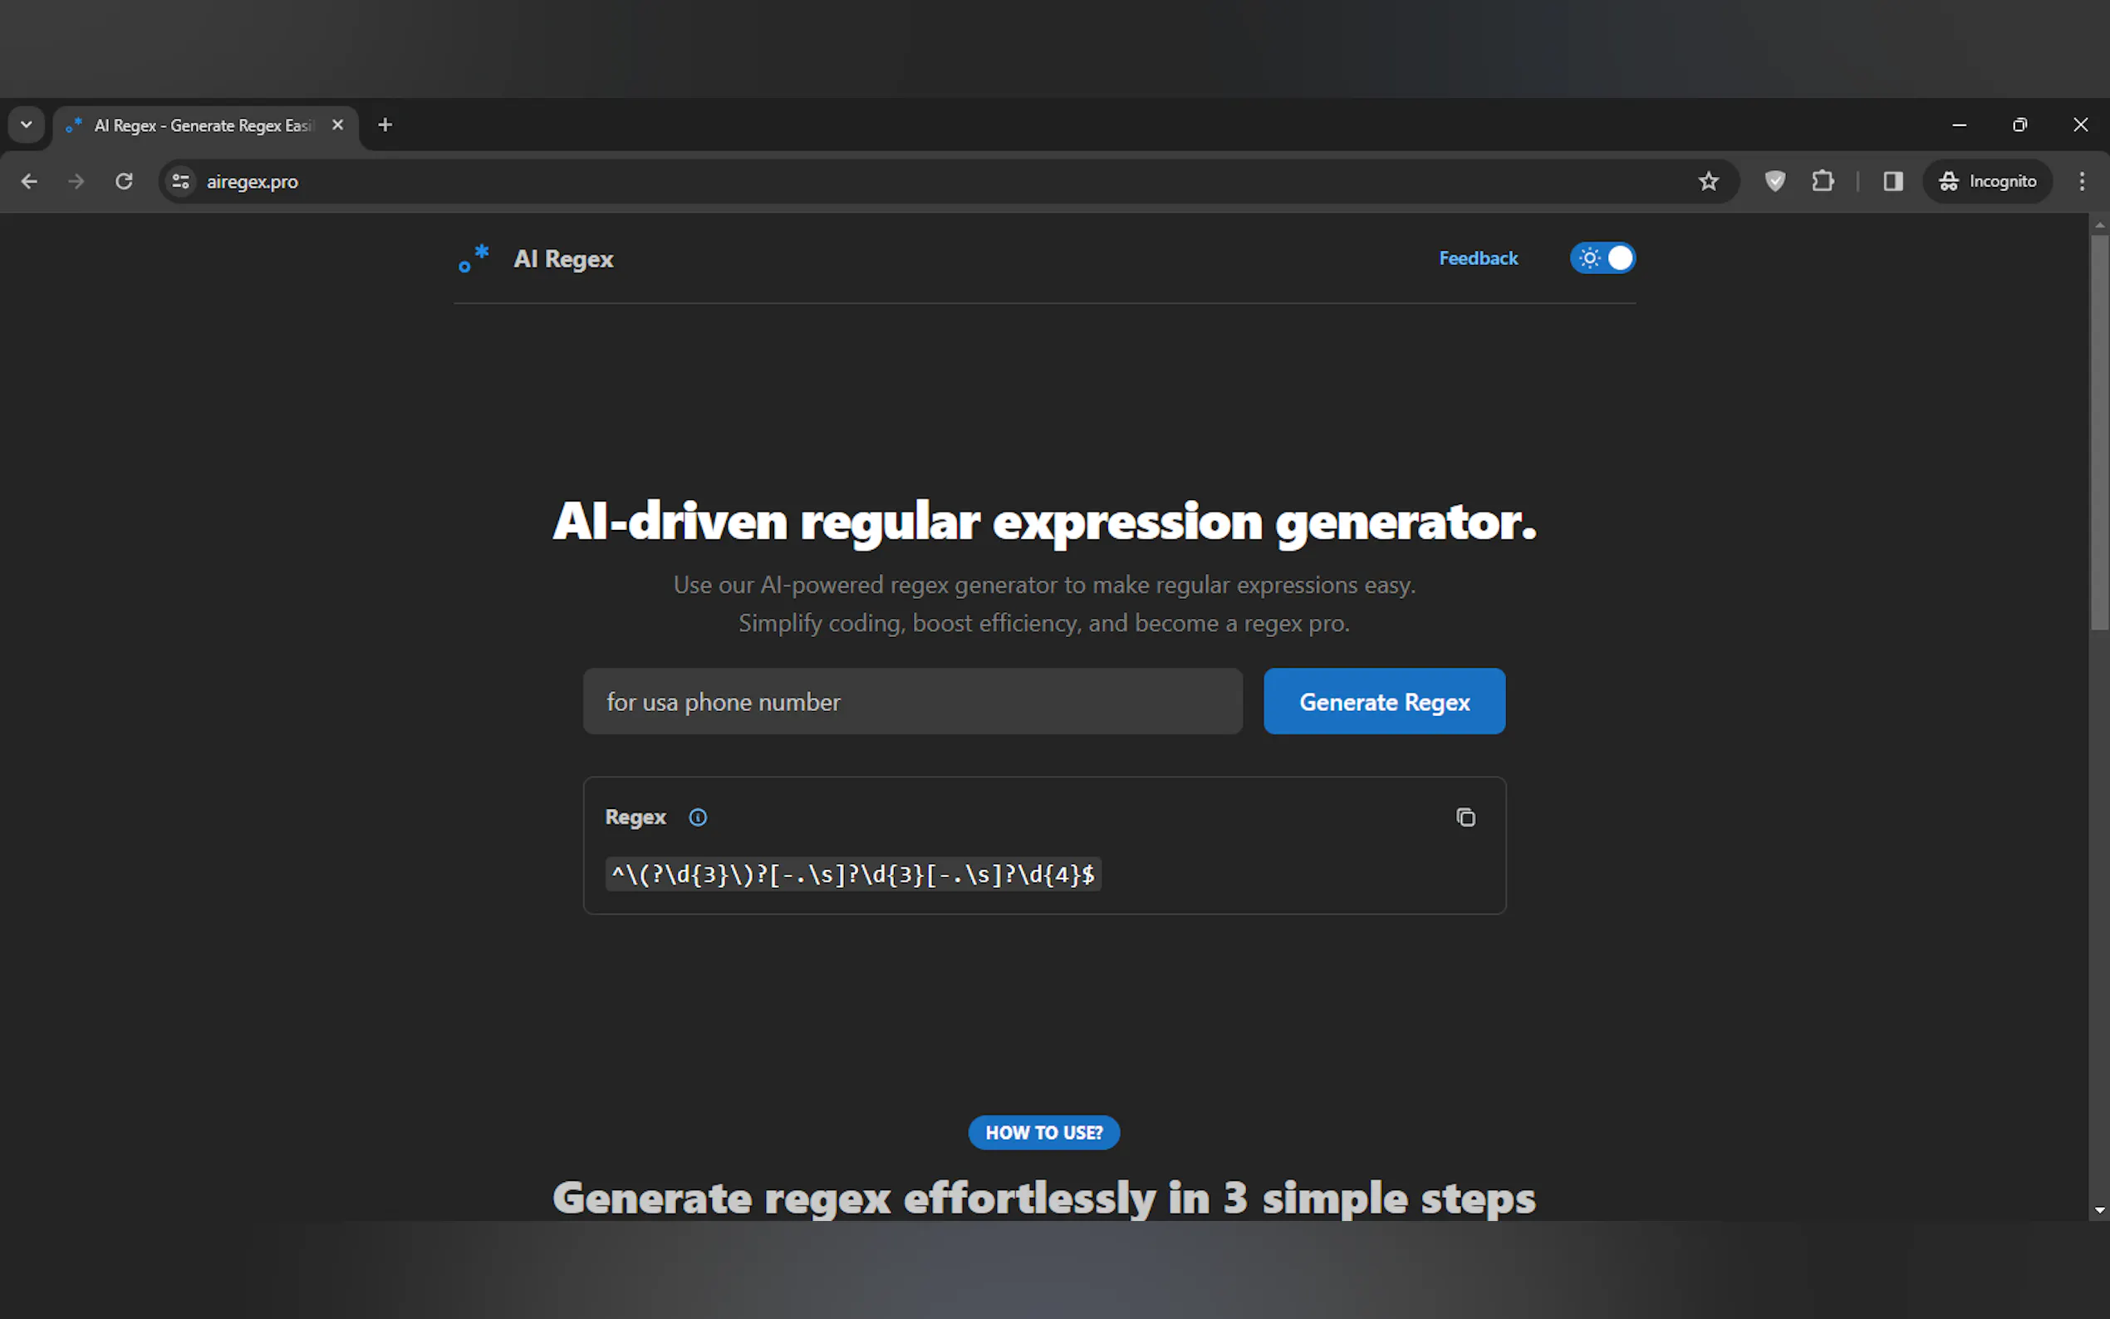This screenshot has width=2110, height=1319.
Task: Open the Incognito profile menu
Action: pos(1987,181)
